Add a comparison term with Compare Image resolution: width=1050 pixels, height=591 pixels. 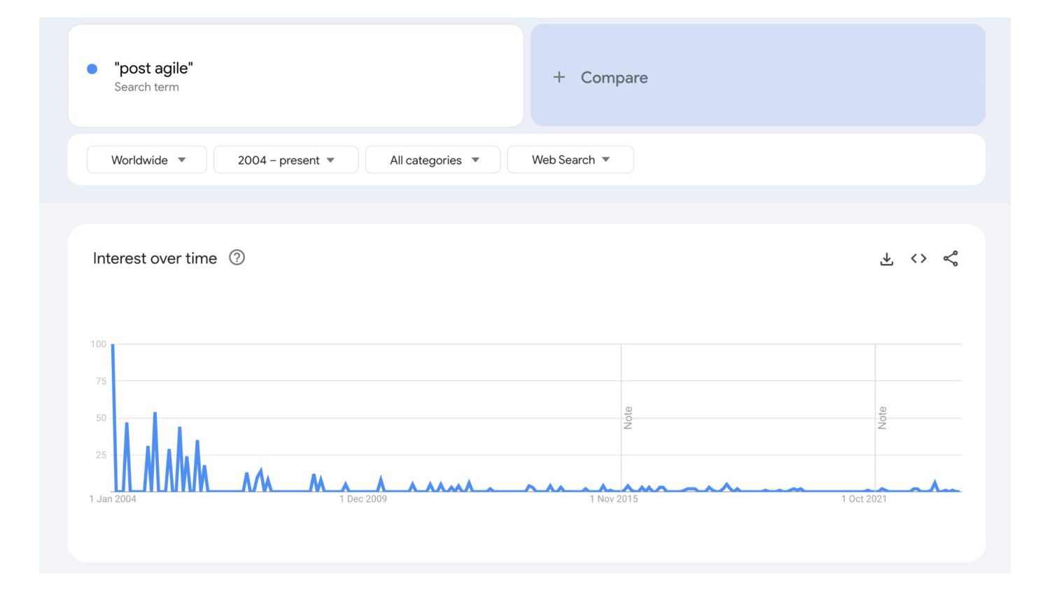coord(757,75)
